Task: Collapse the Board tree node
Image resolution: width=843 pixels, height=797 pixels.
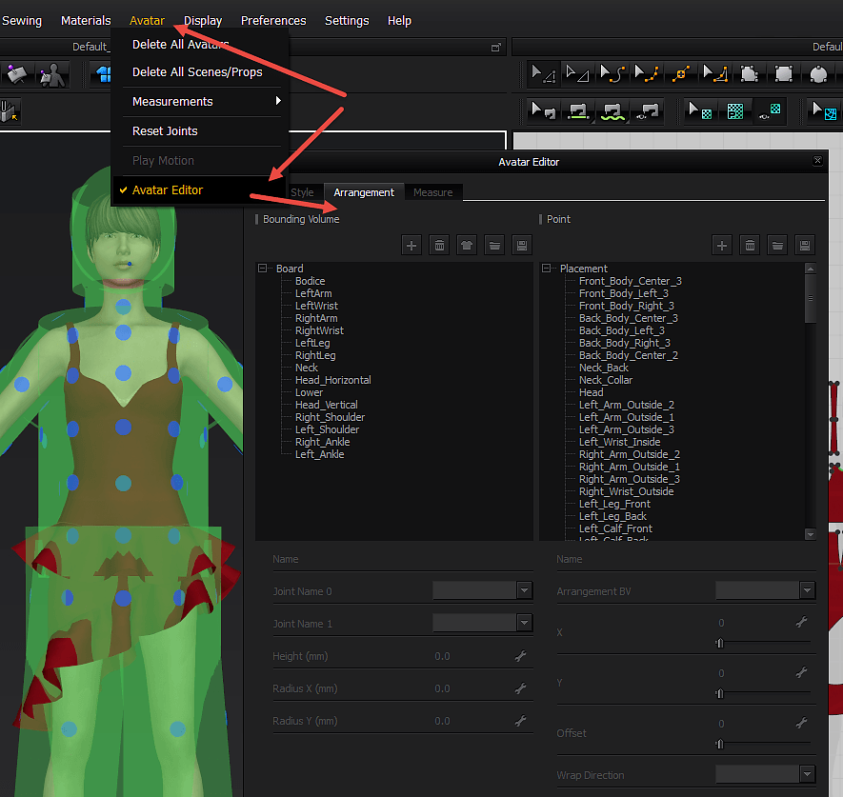Action: click(x=262, y=268)
